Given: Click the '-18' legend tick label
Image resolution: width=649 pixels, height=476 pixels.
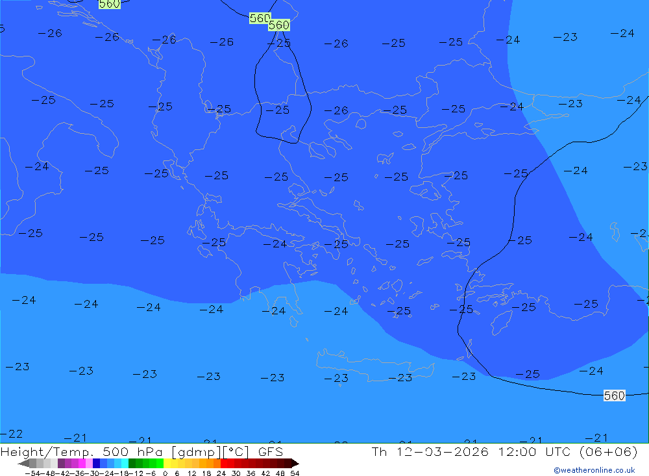Looking at the screenshot, I should tap(121, 473).
